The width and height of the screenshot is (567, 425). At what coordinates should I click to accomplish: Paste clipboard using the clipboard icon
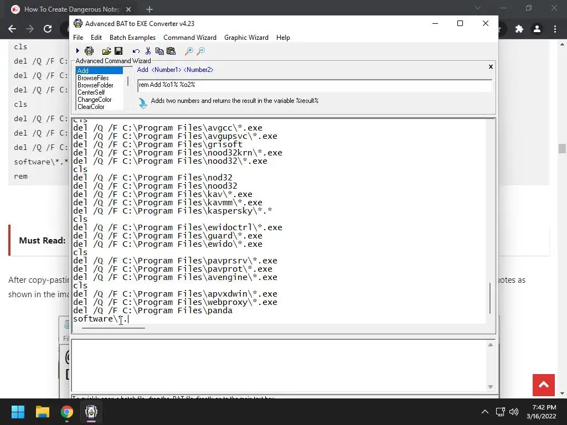[x=171, y=51]
